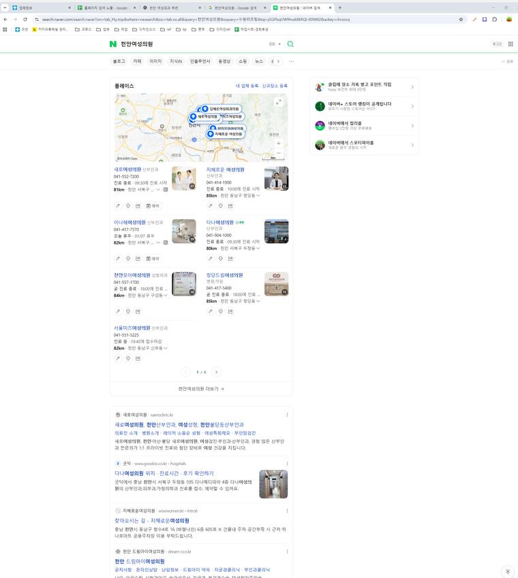
Task: Click the 새로여성의원 map pin
Action: click(x=204, y=116)
